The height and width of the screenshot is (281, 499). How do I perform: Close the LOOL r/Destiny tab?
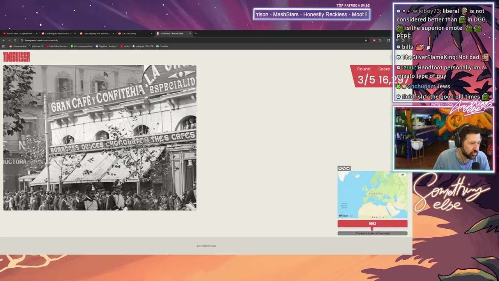click(x=152, y=34)
